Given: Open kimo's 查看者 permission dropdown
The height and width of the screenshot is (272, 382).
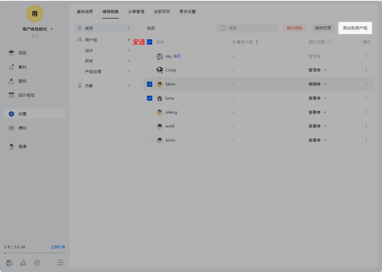Looking at the screenshot, I should coord(317,140).
